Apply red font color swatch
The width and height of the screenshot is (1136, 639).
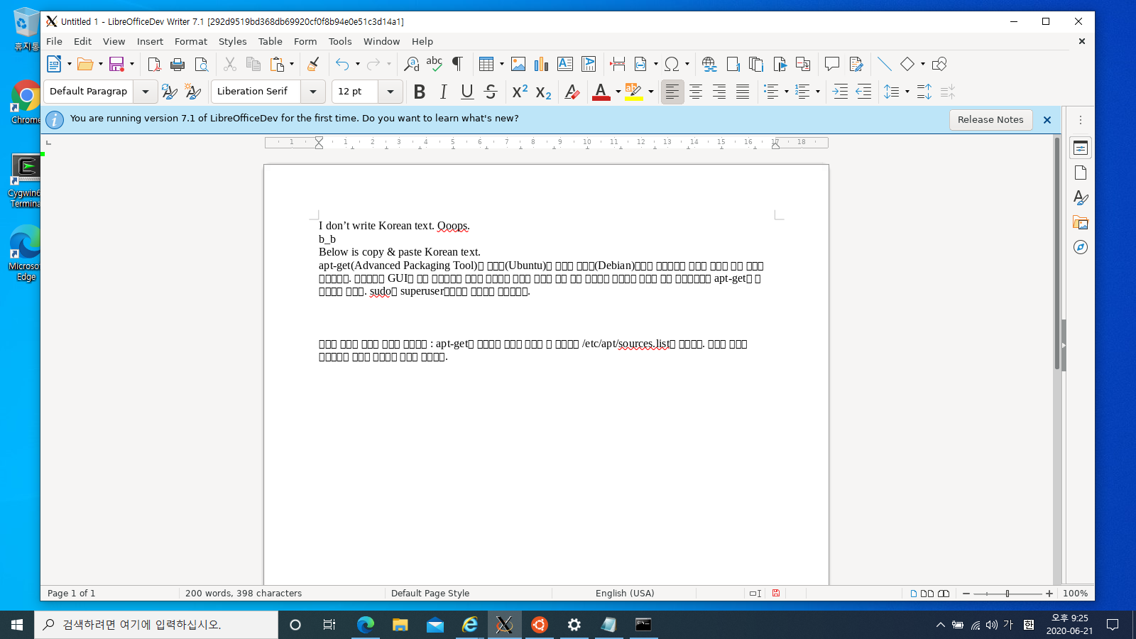(601, 92)
